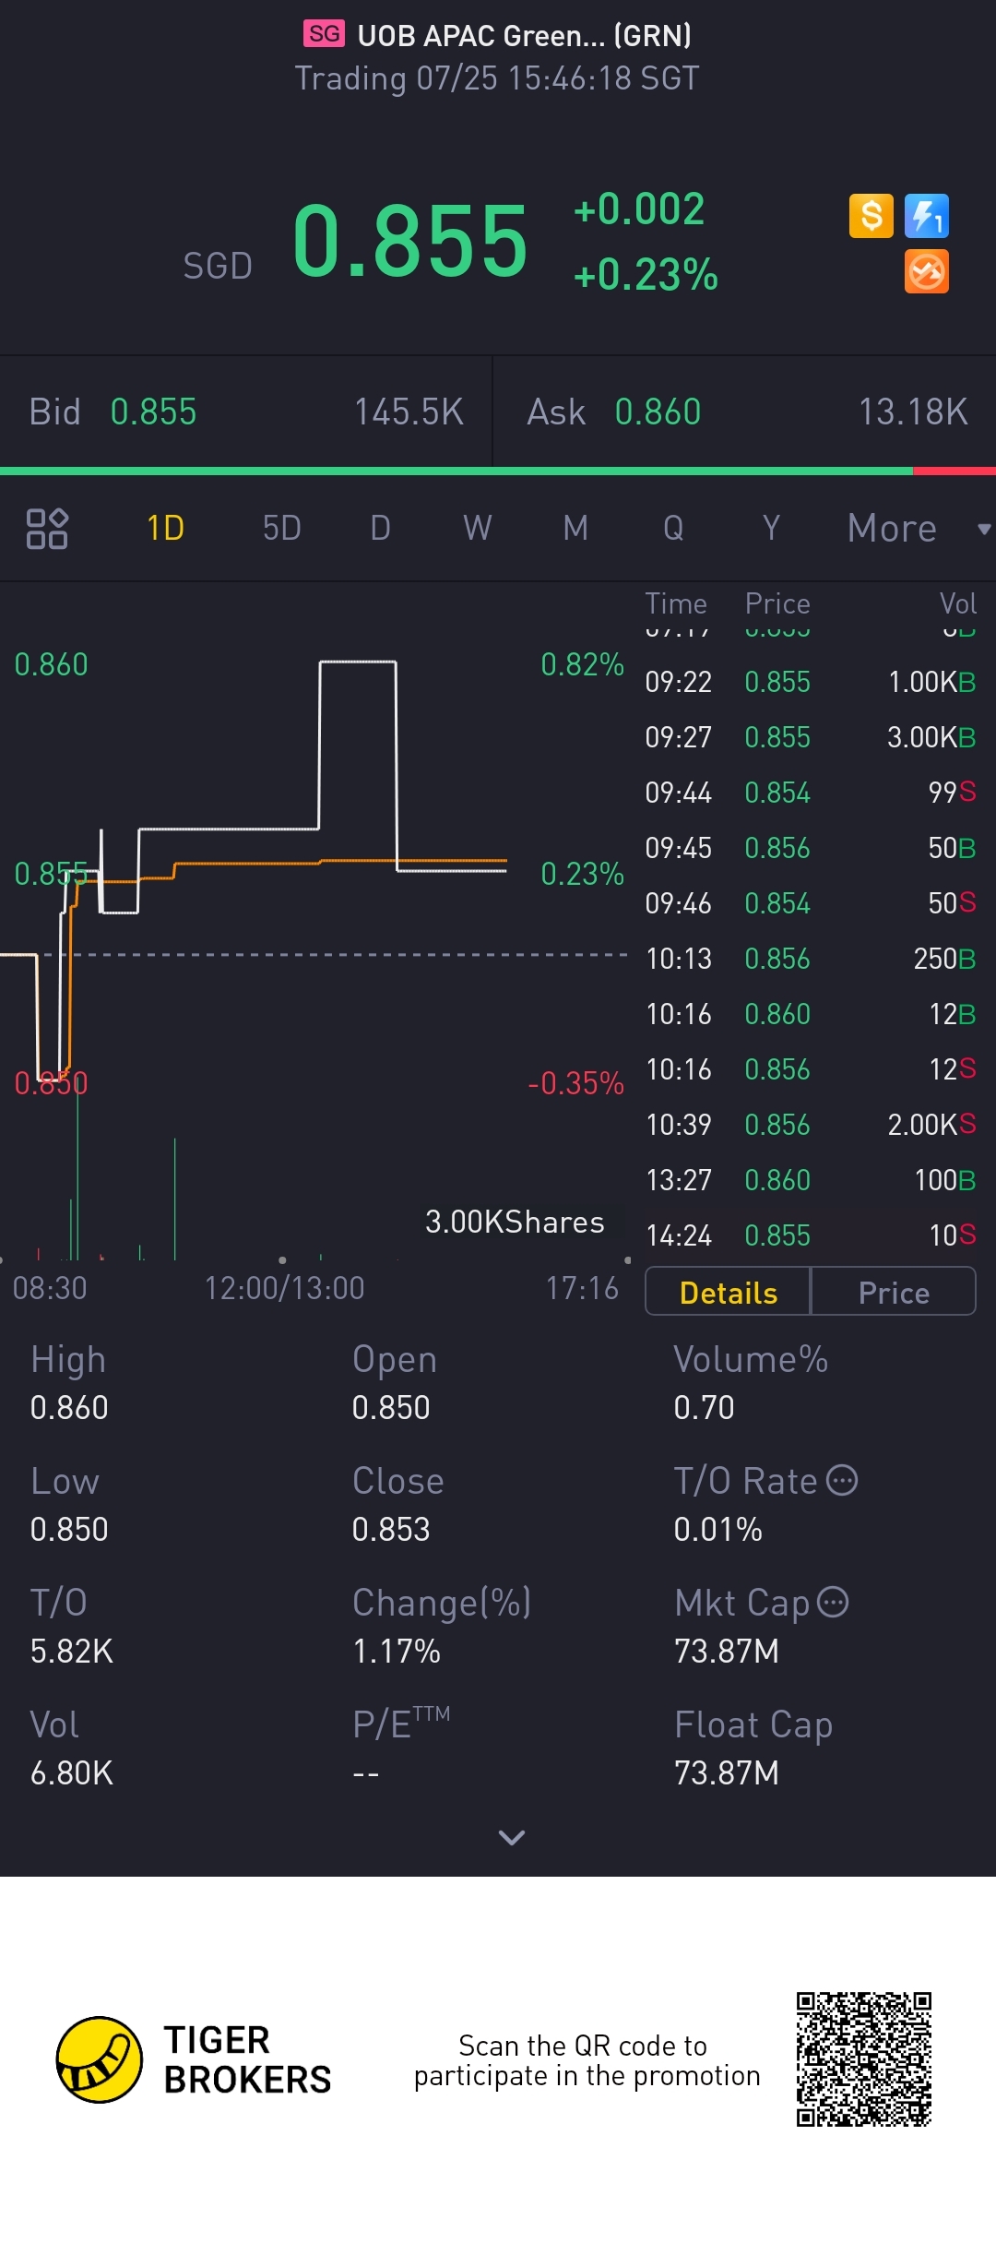Tap the 3.00KShares volume label
The height and width of the screenshot is (2243, 996).
(x=515, y=1222)
